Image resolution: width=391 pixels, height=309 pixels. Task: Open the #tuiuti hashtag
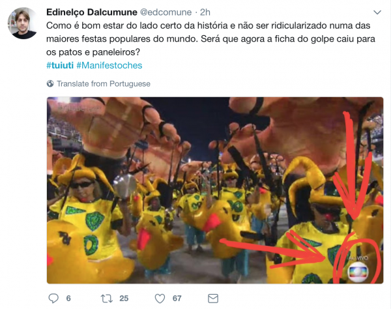pos(60,65)
